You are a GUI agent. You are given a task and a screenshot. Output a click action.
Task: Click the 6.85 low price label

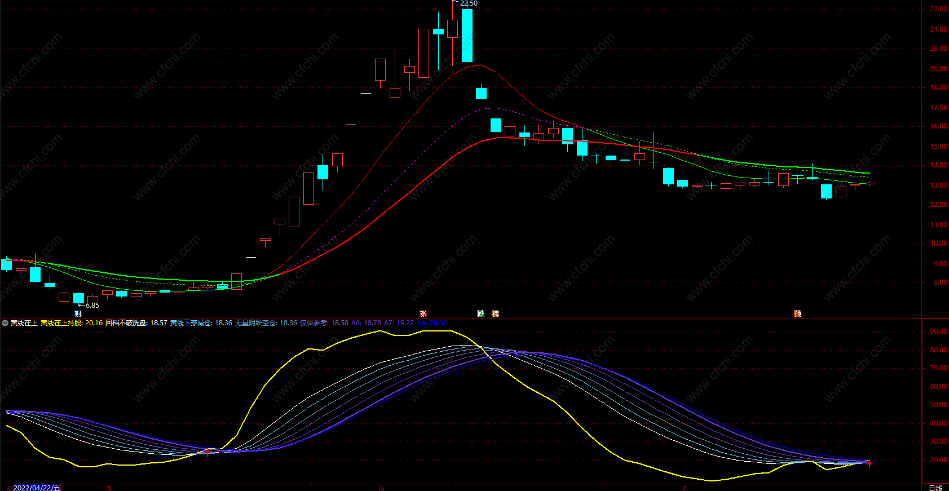coord(92,306)
